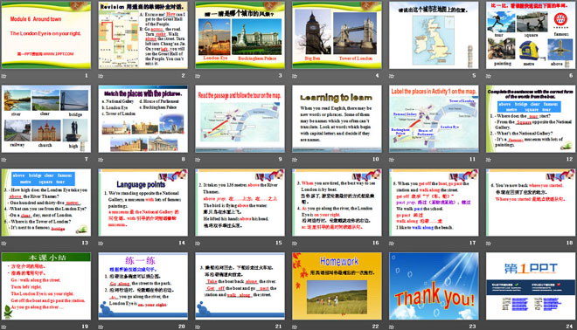This screenshot has width=577, height=330.
Task: Click the animation star icon under slide 11
Action: coord(392,160)
